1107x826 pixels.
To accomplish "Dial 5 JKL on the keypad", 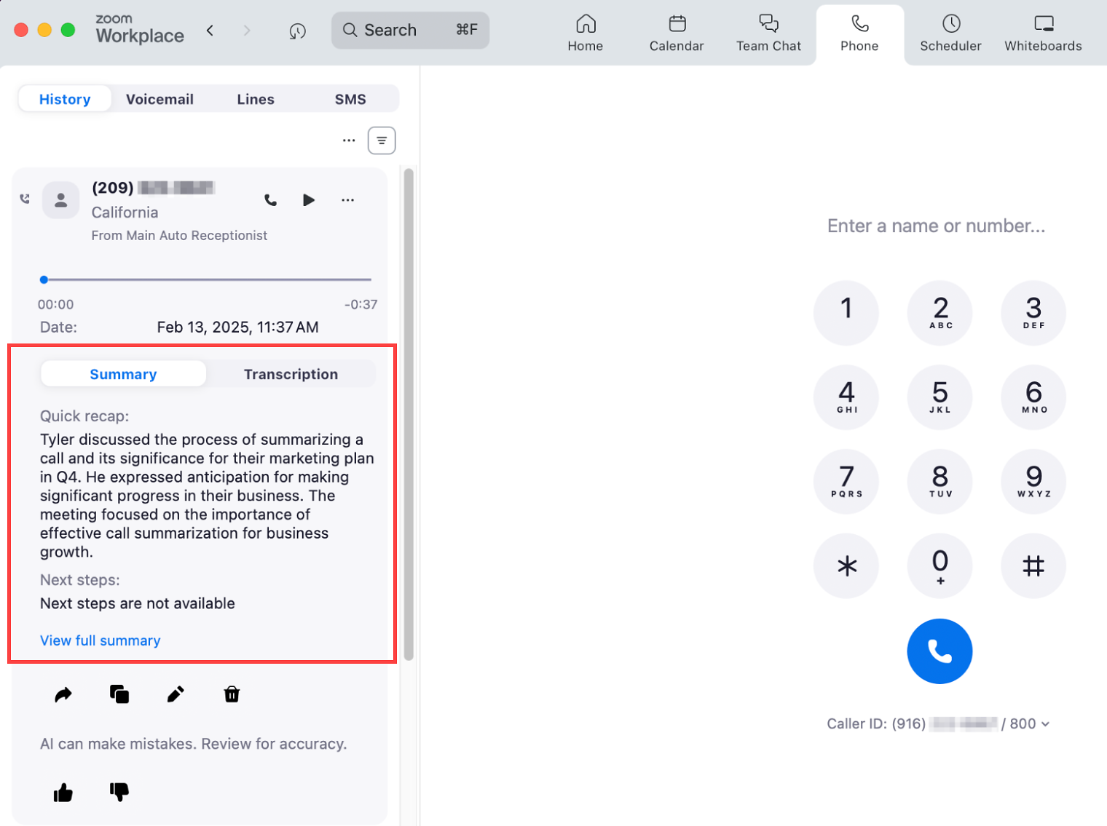I will coord(939,397).
